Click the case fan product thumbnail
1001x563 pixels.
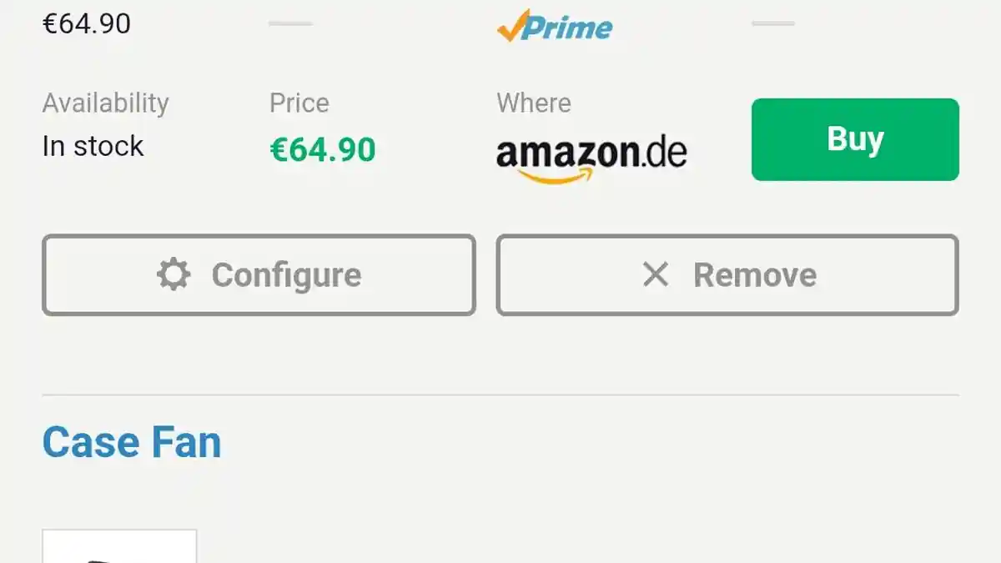click(x=119, y=546)
